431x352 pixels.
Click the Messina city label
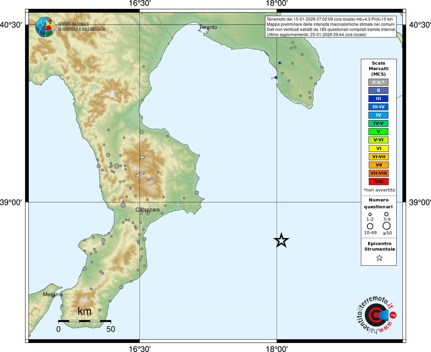point(53,294)
